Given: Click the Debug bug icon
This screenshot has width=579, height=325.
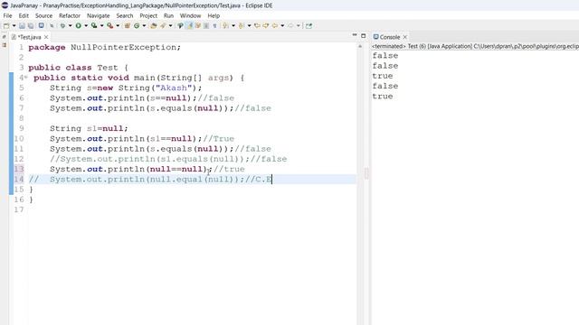Looking at the screenshot, I should pos(62,26).
